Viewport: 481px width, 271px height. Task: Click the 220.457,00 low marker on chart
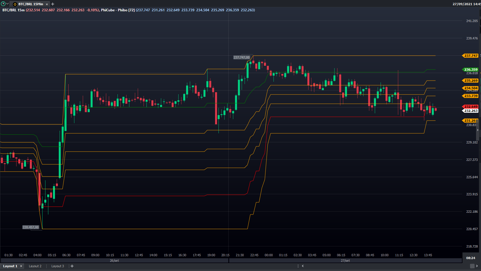[31, 227]
